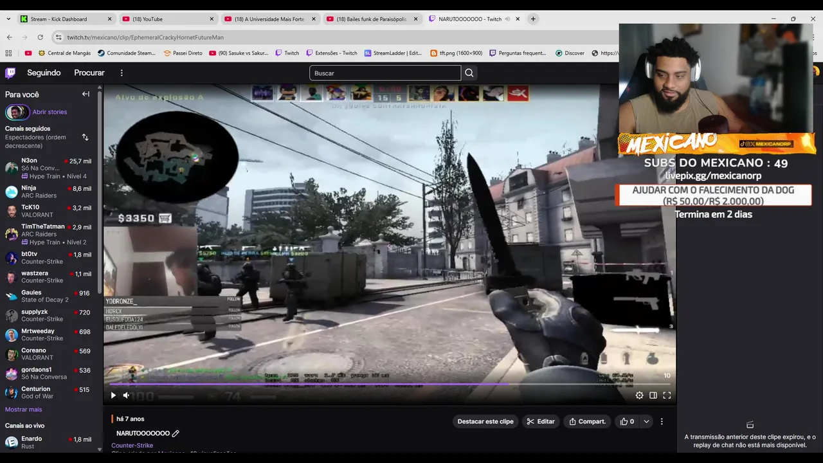Click Mostrar mais in followed channels

tap(23, 410)
